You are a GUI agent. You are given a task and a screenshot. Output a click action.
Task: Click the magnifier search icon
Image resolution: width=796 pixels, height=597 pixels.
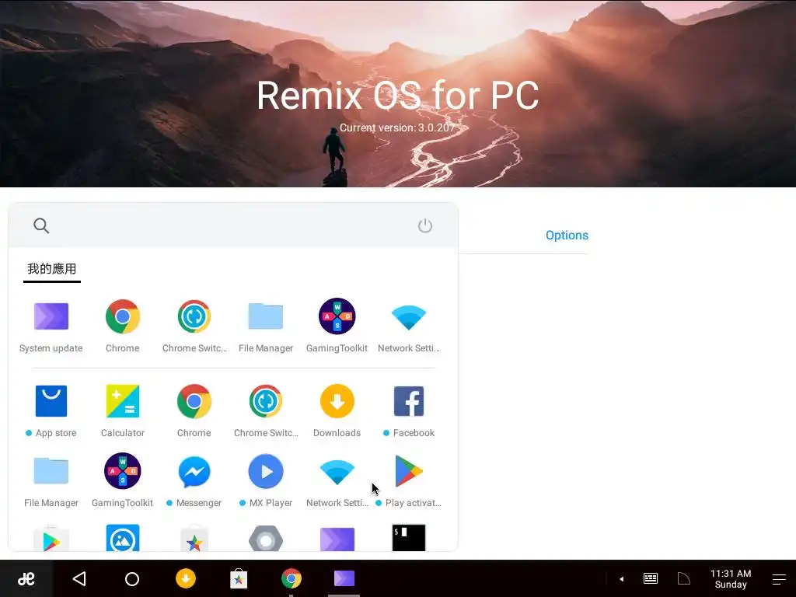41,225
